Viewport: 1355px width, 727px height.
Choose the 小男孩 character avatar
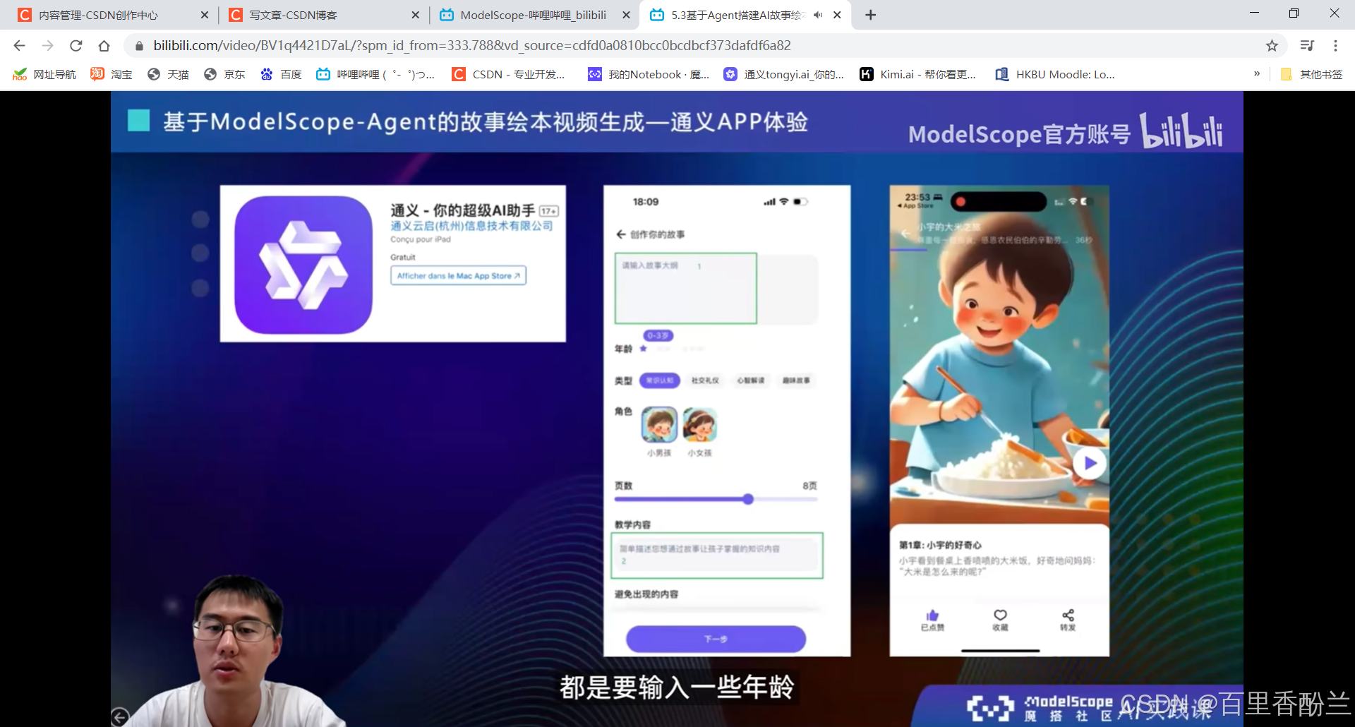(659, 425)
